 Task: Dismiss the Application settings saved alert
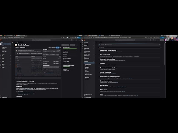coord(159,45)
